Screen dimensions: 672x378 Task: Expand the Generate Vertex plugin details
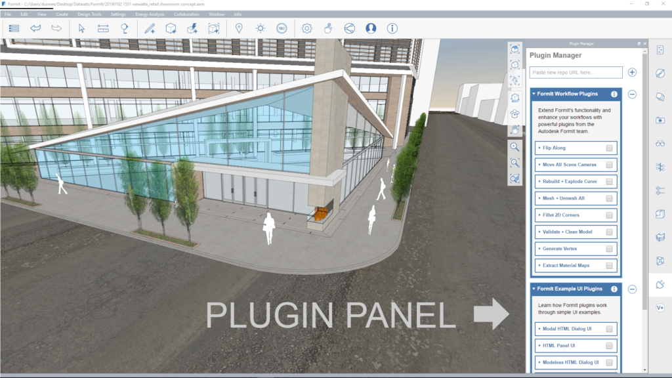coord(539,249)
